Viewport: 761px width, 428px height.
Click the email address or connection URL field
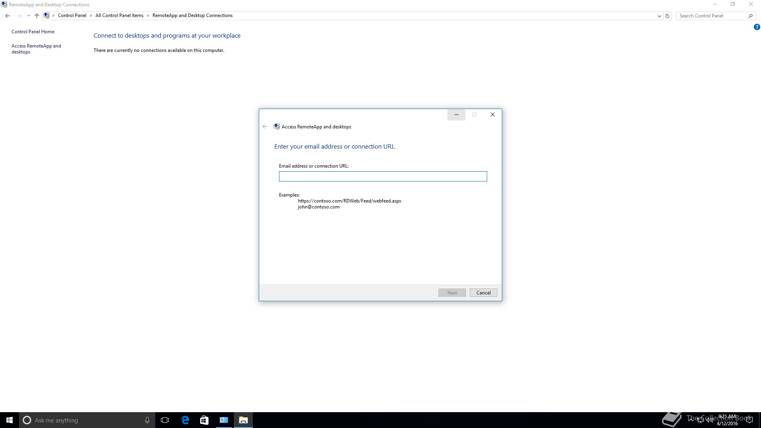(x=383, y=176)
